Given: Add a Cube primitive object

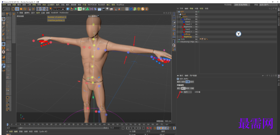Looking at the screenshot, I should [x=68, y=9].
